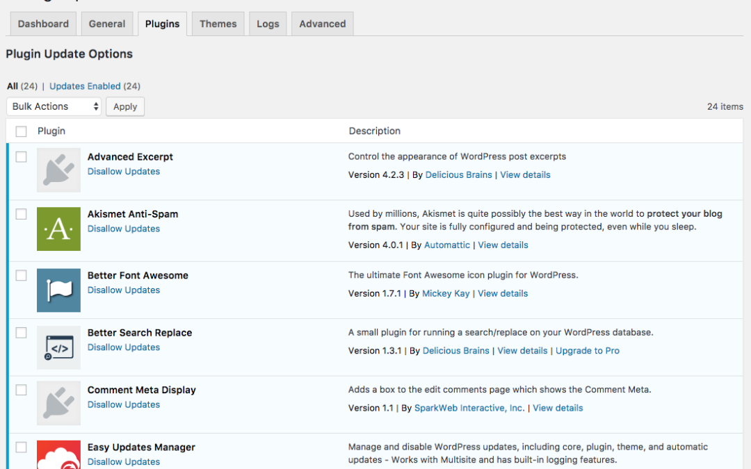The height and width of the screenshot is (469, 751).
Task: Check the Akismet Anti-Spam row checkbox
Action: [x=21, y=214]
